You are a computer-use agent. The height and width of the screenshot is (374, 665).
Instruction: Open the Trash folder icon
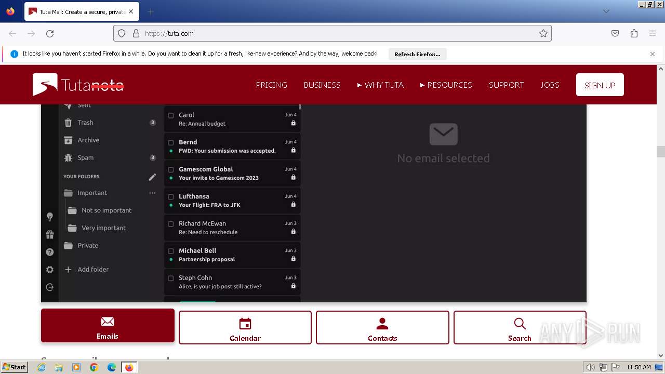(68, 123)
